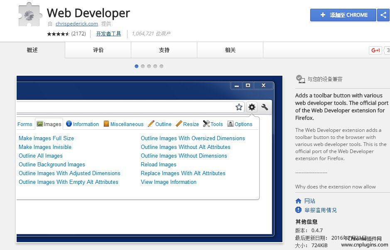The image size is (390, 250).
Task: Click the 1,064,721 users count text
Action: point(151,34)
